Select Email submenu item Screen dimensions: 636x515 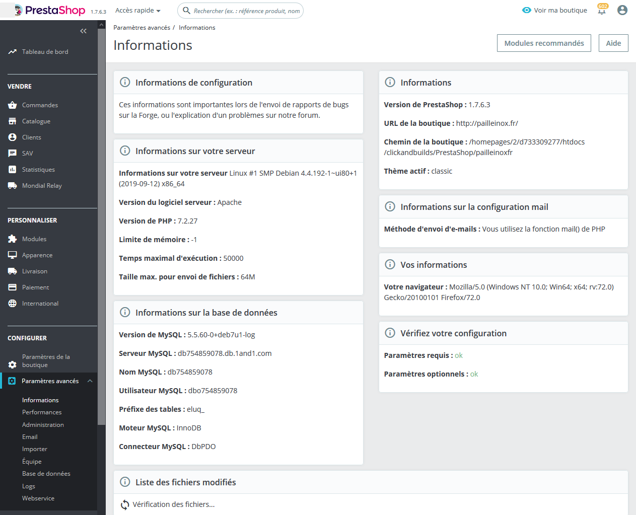pyautogui.click(x=30, y=437)
